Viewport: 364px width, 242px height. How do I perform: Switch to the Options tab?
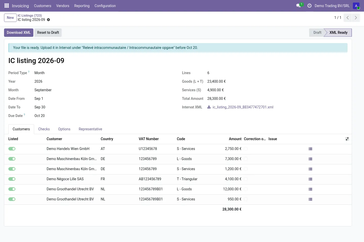tap(64, 129)
